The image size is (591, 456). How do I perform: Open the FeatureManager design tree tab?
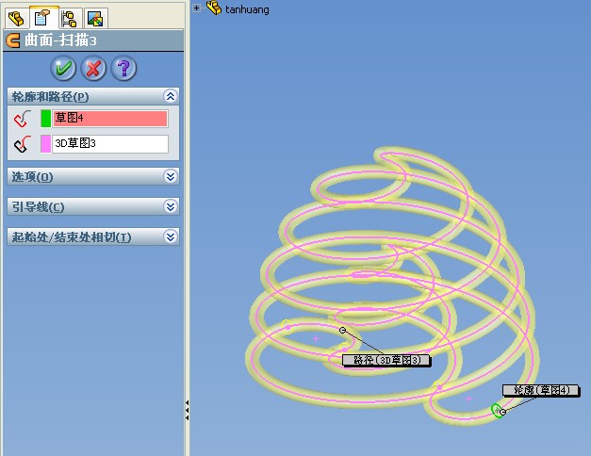pos(17,18)
